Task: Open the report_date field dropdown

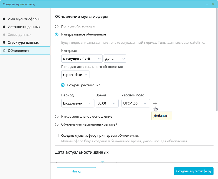Action: tap(75, 75)
